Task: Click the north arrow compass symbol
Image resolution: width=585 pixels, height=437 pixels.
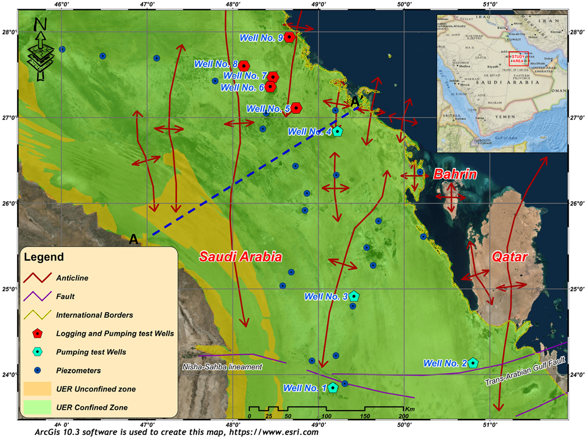Action: pos(41,49)
